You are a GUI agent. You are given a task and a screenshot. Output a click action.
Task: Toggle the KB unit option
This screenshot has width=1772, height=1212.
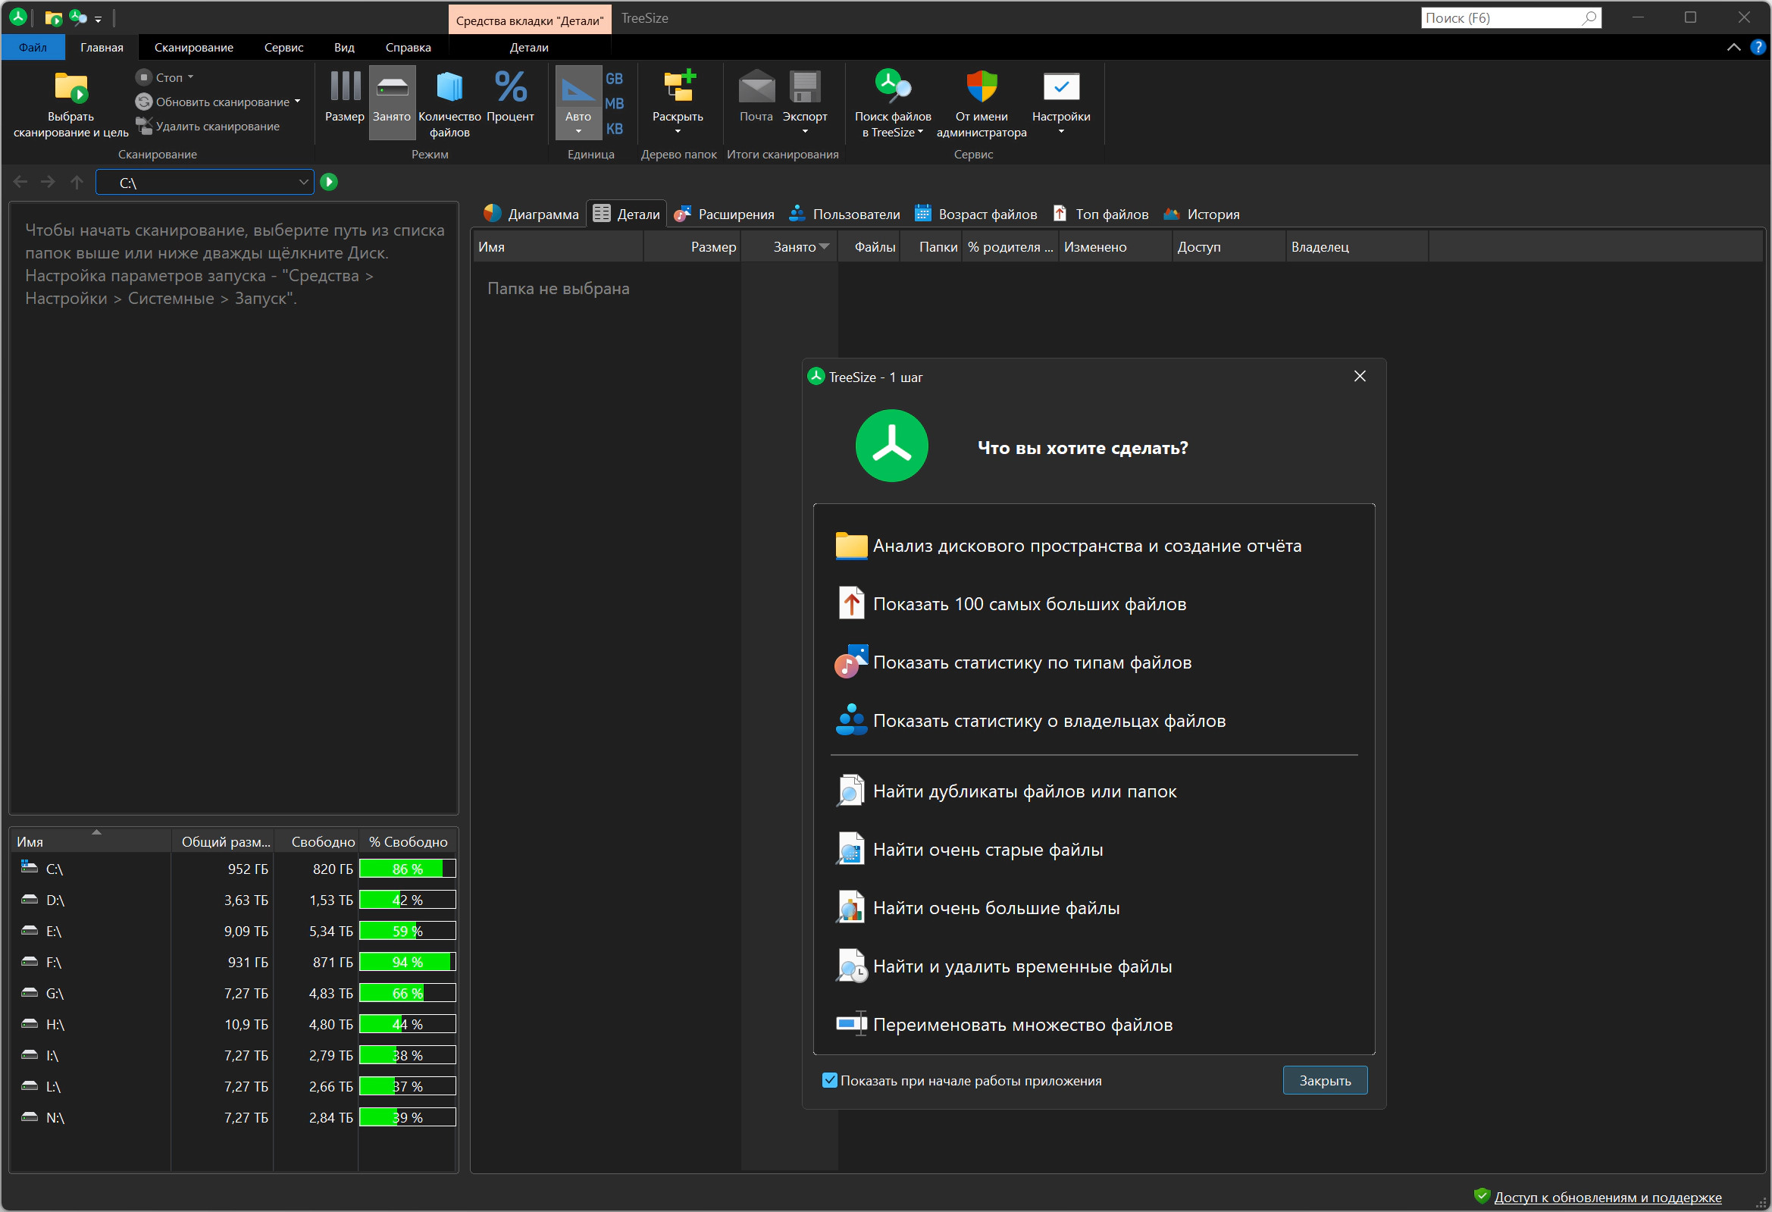coord(615,129)
